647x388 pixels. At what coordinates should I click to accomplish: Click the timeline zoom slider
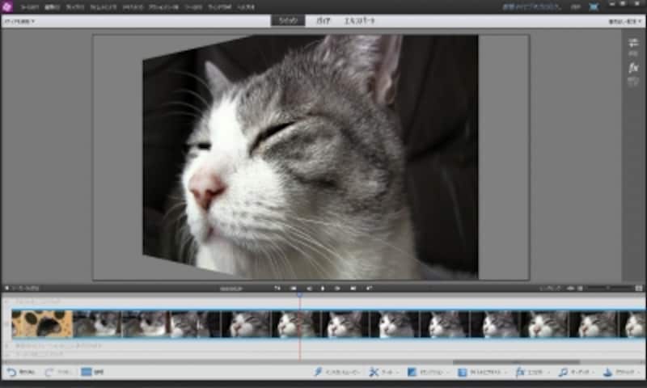610,288
